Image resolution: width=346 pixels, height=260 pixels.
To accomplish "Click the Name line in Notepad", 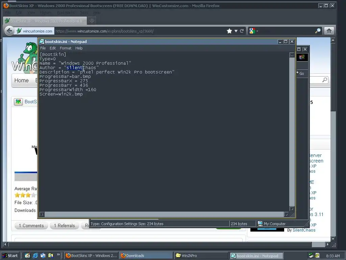I will [x=85, y=63].
